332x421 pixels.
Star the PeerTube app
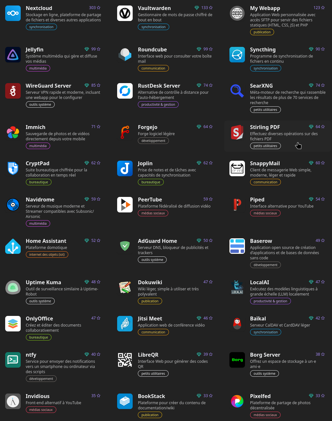(x=211, y=199)
